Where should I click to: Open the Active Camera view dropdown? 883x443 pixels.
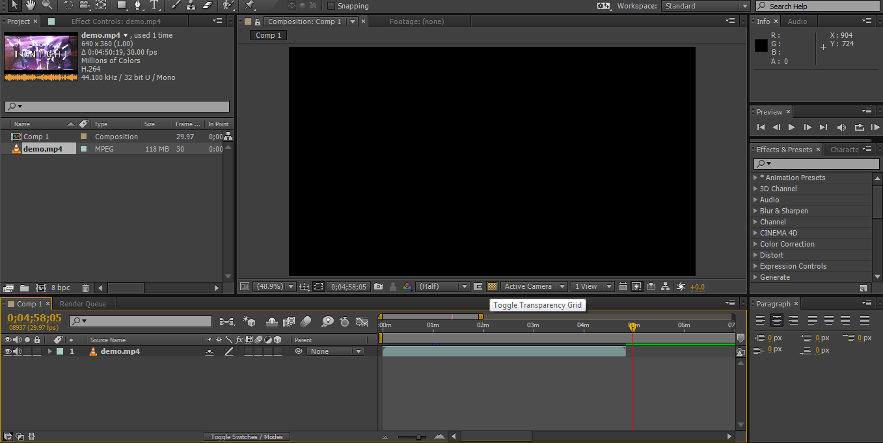pyautogui.click(x=534, y=286)
